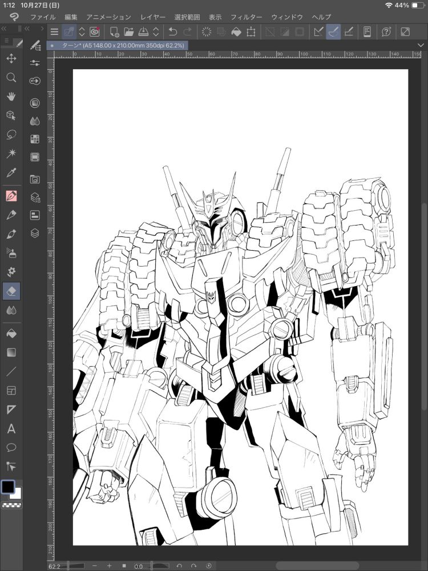Select the Lasso selection tool
This screenshot has height=571, width=428.
(11, 134)
